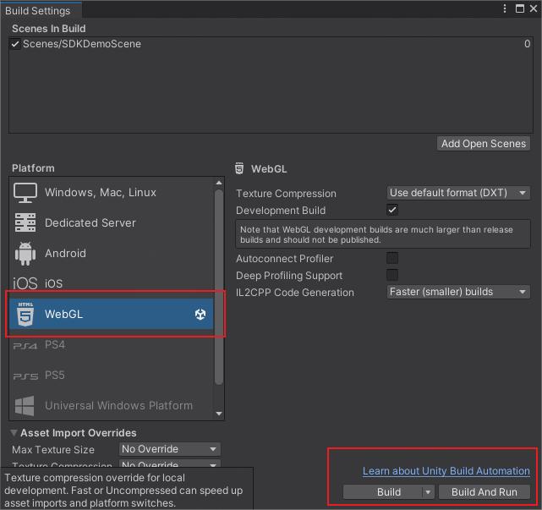Click the Autoconnect Profiler label

pos(284,259)
